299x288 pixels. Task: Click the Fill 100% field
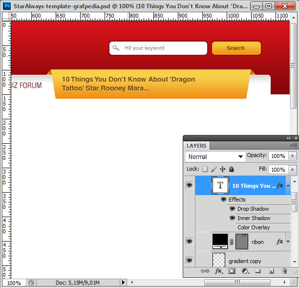click(278, 170)
